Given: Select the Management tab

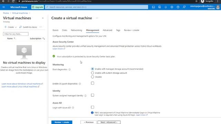Looking at the screenshot, I should click(93, 30).
